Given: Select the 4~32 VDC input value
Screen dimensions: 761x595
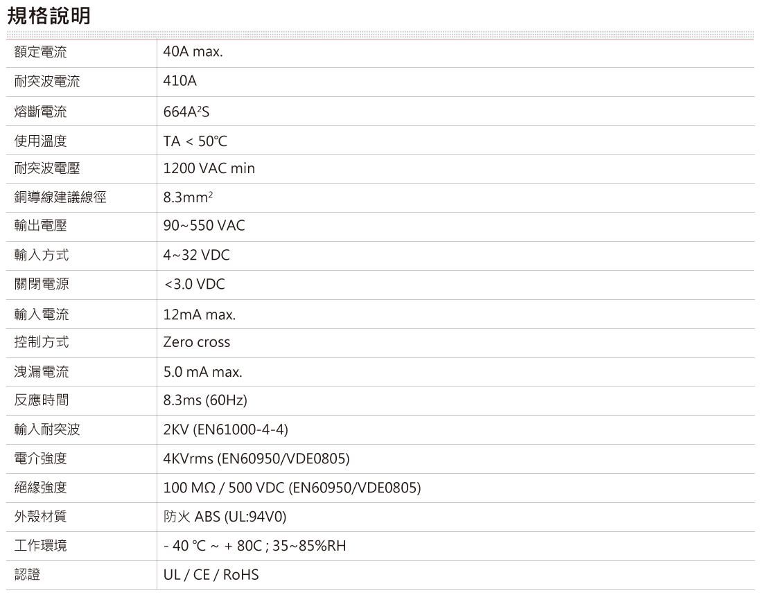Looking at the screenshot, I should pyautogui.click(x=196, y=256).
